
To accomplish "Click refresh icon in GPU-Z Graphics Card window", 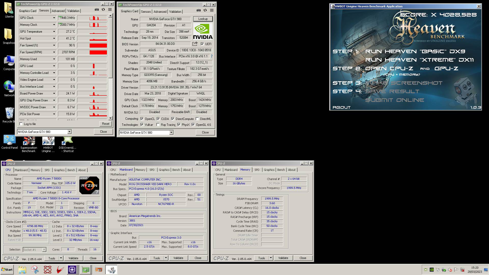I will click(x=205, y=10).
